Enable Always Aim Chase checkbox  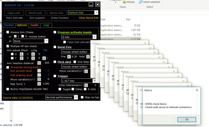[8, 32]
